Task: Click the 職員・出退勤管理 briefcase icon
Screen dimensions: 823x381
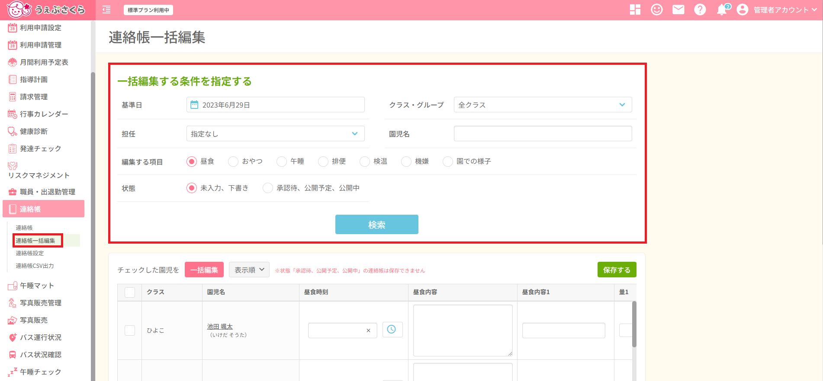Action: (x=13, y=192)
